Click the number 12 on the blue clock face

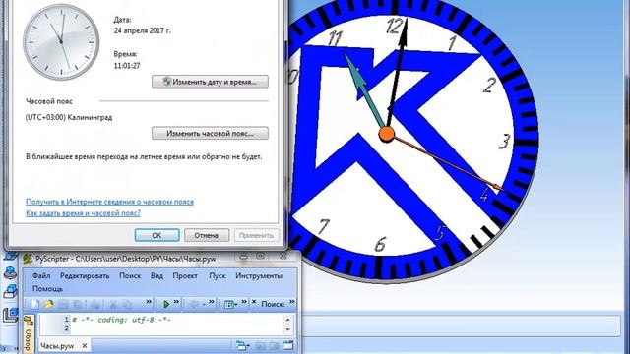[x=394, y=26]
